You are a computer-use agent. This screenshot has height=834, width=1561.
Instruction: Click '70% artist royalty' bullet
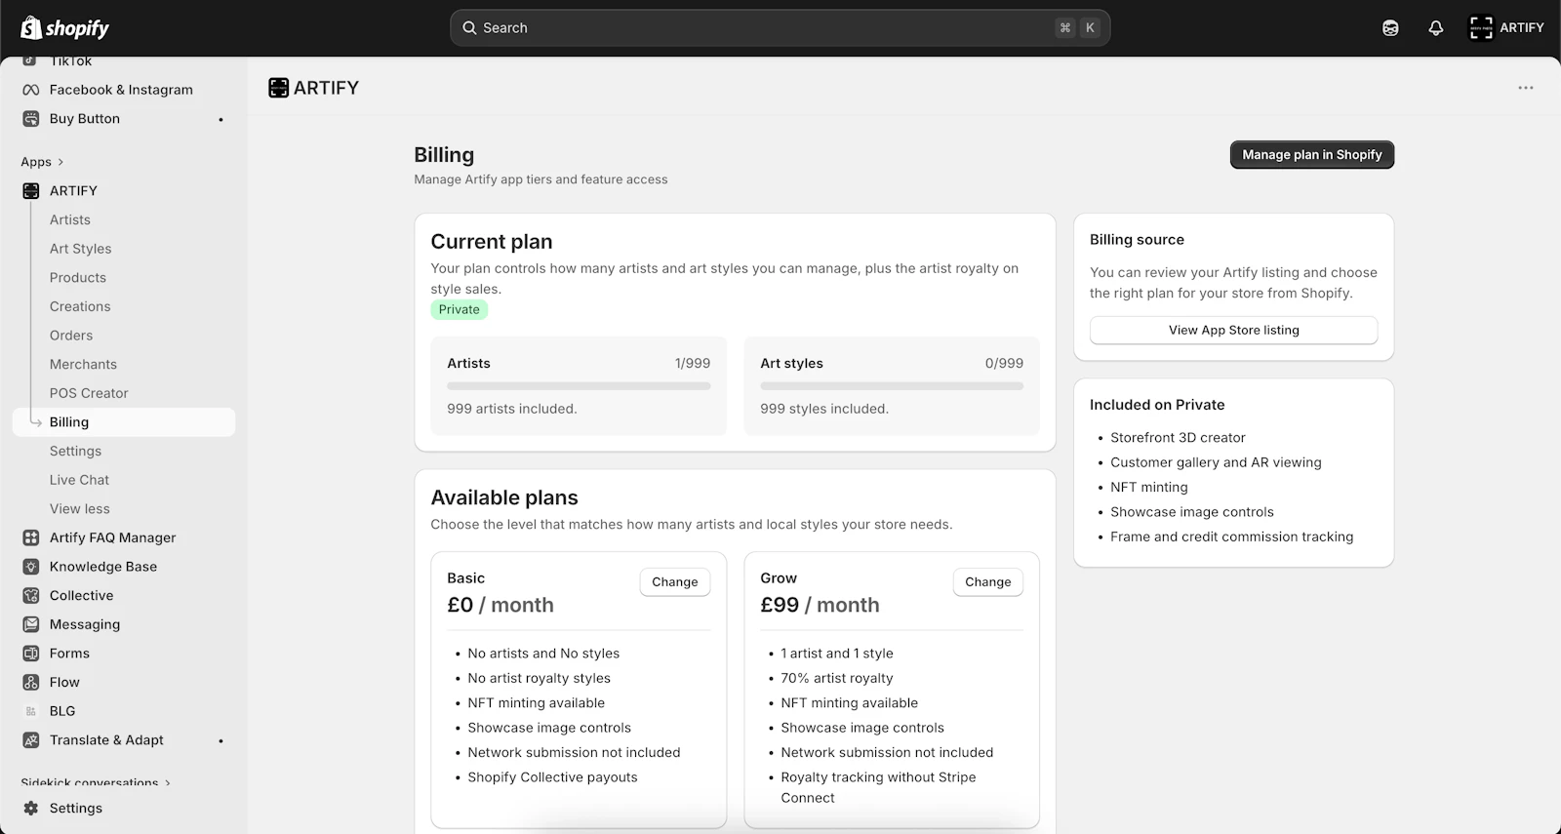[x=837, y=679]
